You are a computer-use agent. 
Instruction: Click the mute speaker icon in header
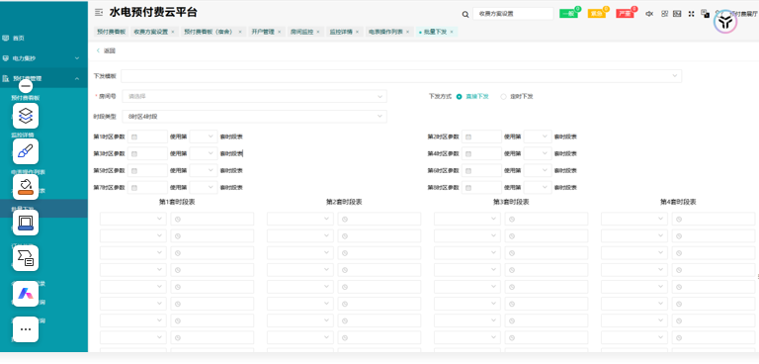[649, 14]
